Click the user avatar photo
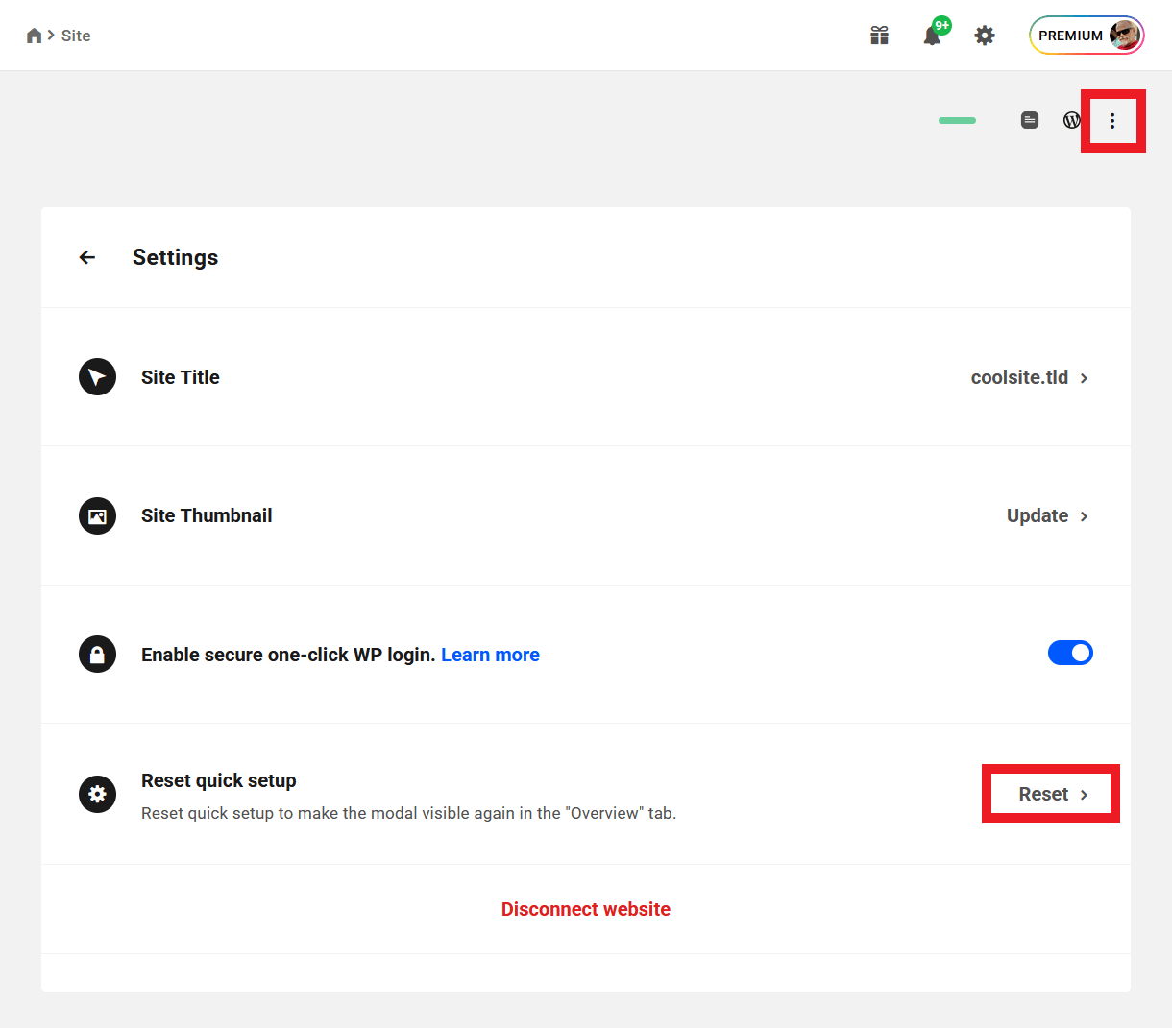 (x=1125, y=36)
